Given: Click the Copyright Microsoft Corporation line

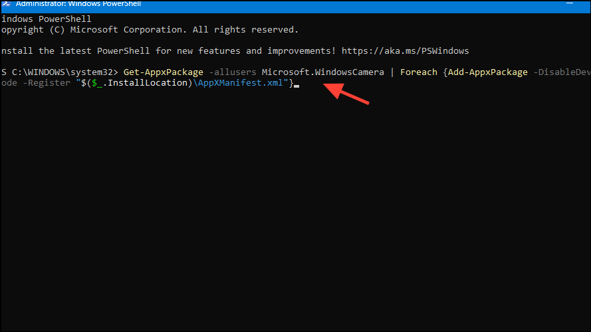Looking at the screenshot, I should click(150, 30).
